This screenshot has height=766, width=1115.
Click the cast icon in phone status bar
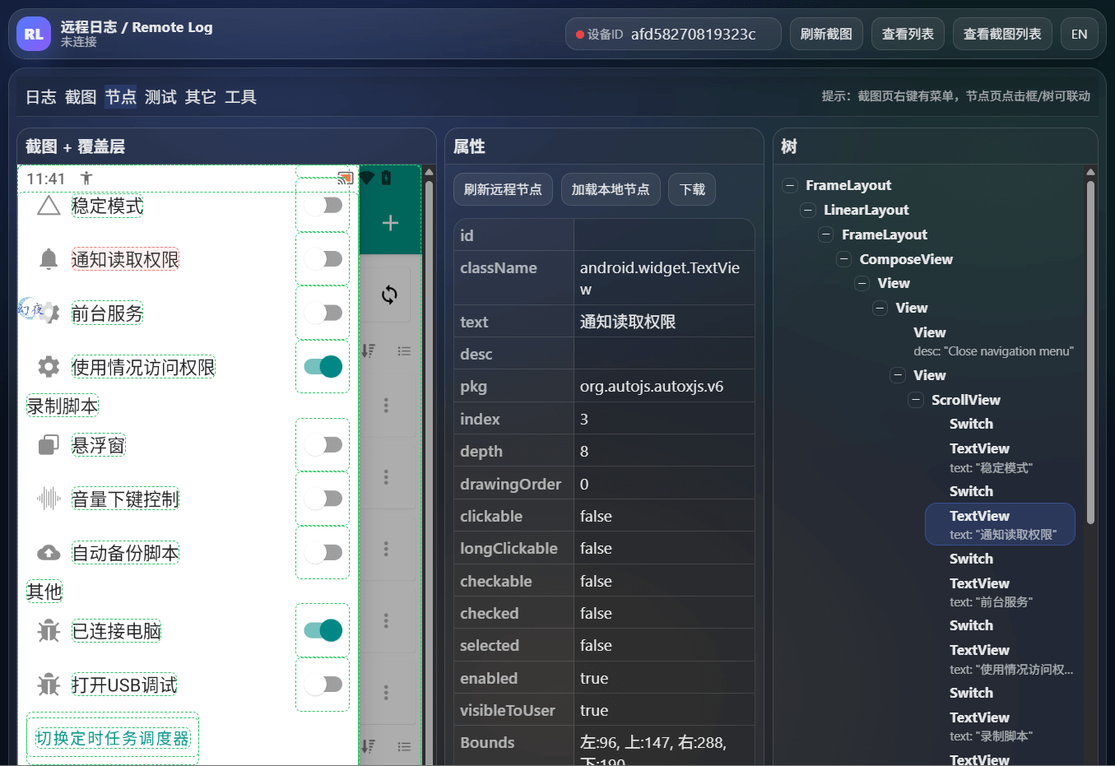point(345,178)
